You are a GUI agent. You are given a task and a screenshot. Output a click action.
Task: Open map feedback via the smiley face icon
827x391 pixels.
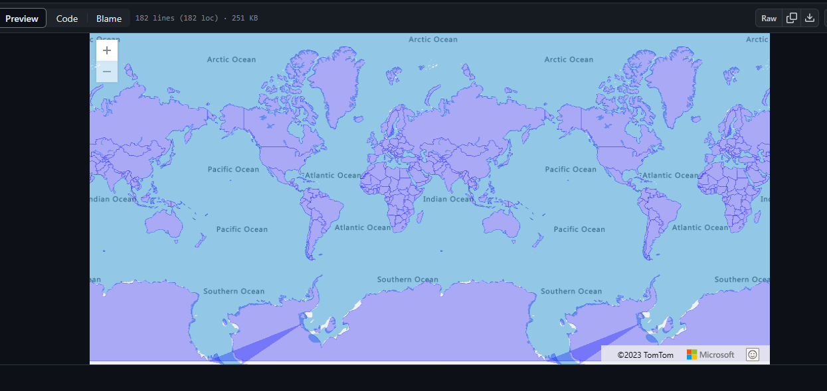pyautogui.click(x=752, y=354)
